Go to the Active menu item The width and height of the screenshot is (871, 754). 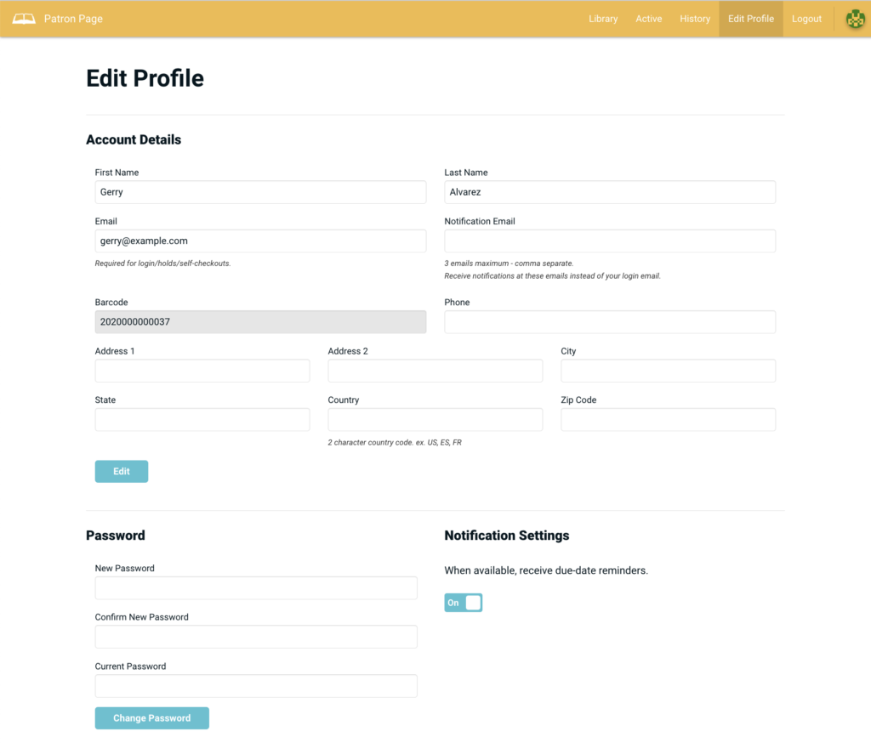point(648,19)
